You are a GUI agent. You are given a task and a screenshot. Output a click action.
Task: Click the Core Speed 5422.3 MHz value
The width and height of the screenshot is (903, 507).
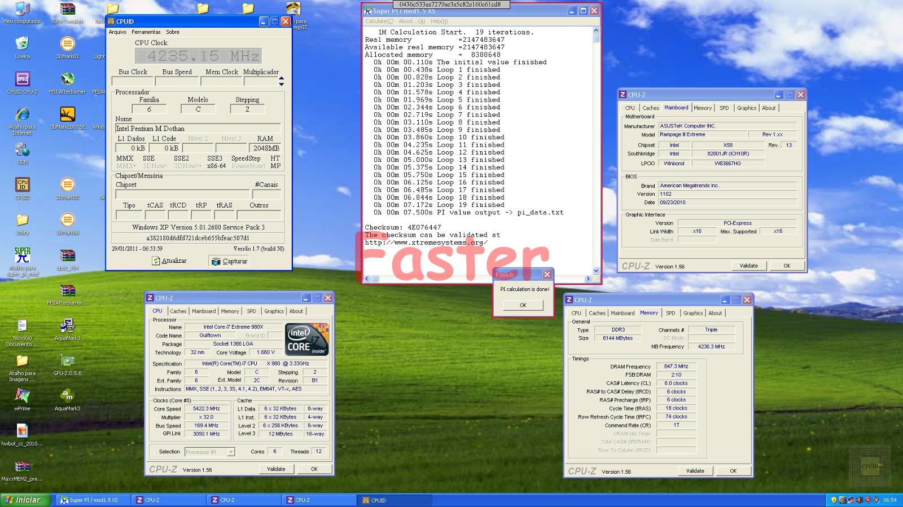[207, 409]
